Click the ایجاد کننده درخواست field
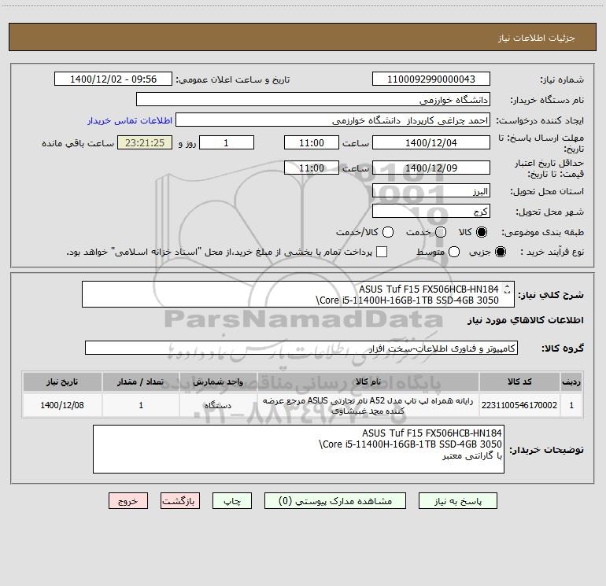The width and height of the screenshot is (606, 586). (x=333, y=120)
